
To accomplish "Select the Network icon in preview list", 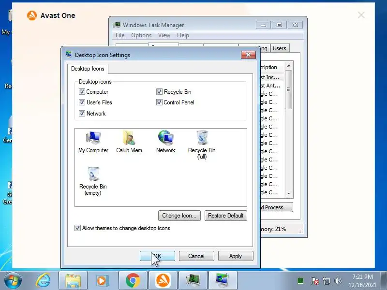I will [165, 142].
